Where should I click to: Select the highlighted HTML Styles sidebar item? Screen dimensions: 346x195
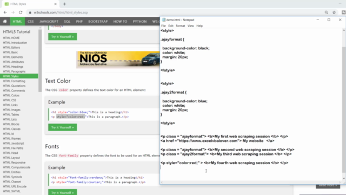point(19,76)
